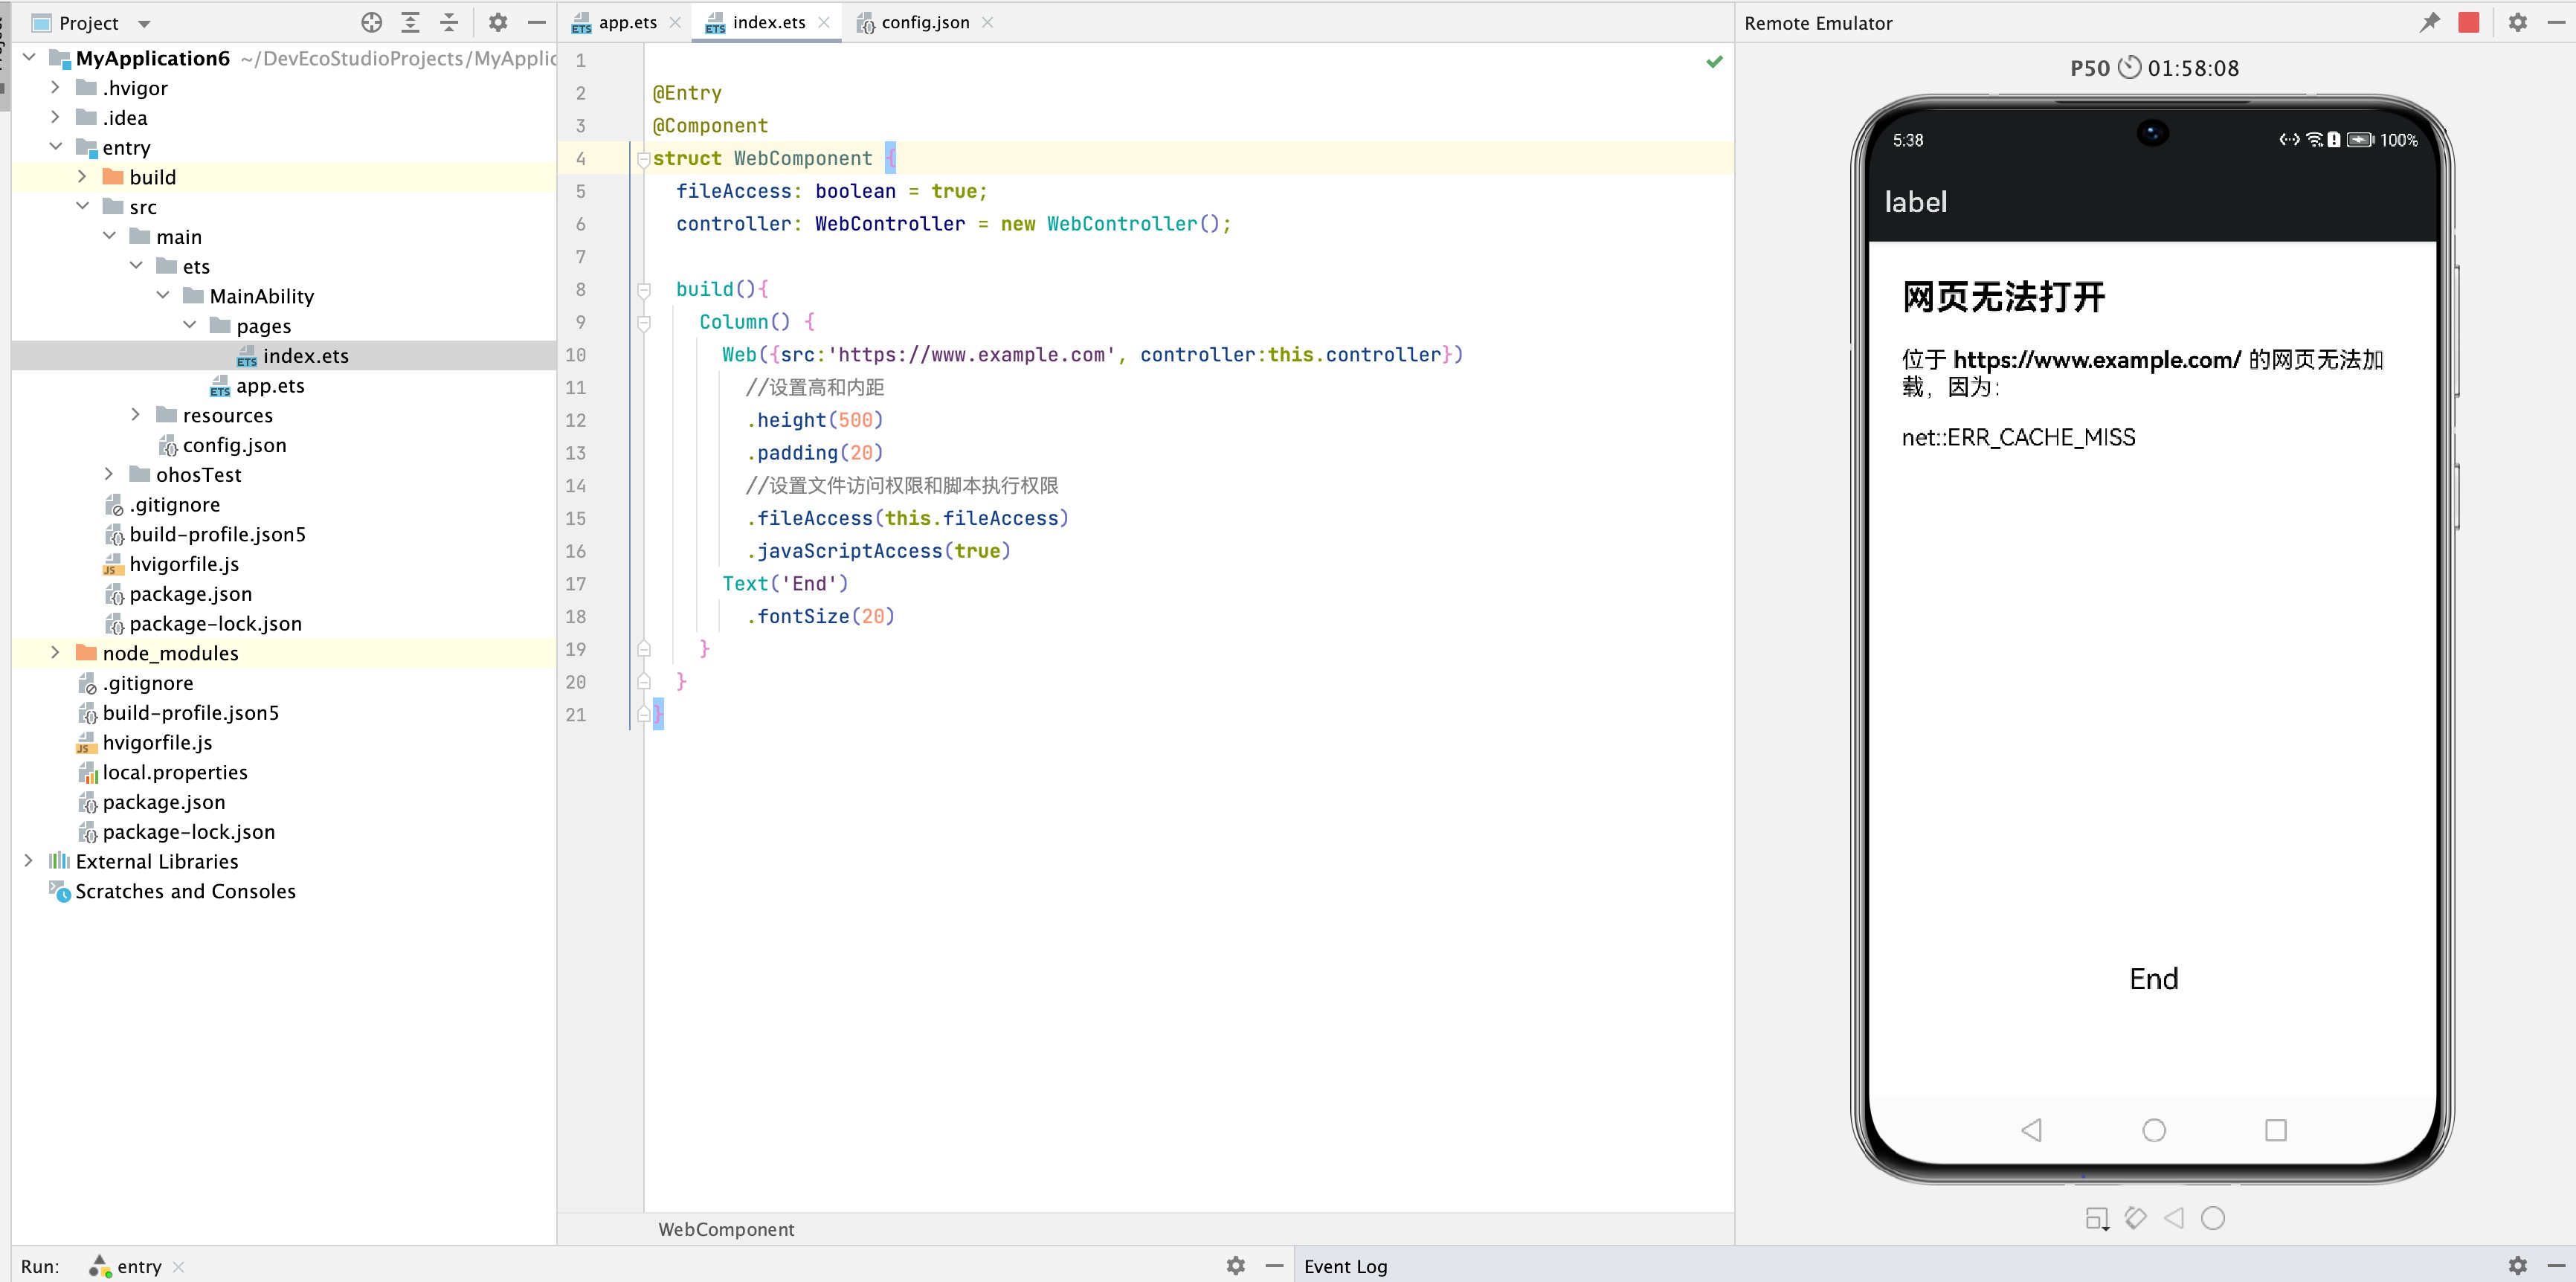
Task: Click the rotate screen icon below emulator
Action: click(x=2135, y=1218)
